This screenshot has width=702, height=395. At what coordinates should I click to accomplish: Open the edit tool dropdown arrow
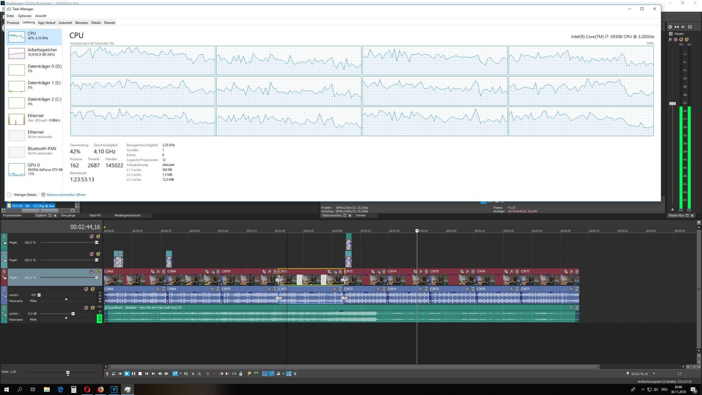point(180,373)
